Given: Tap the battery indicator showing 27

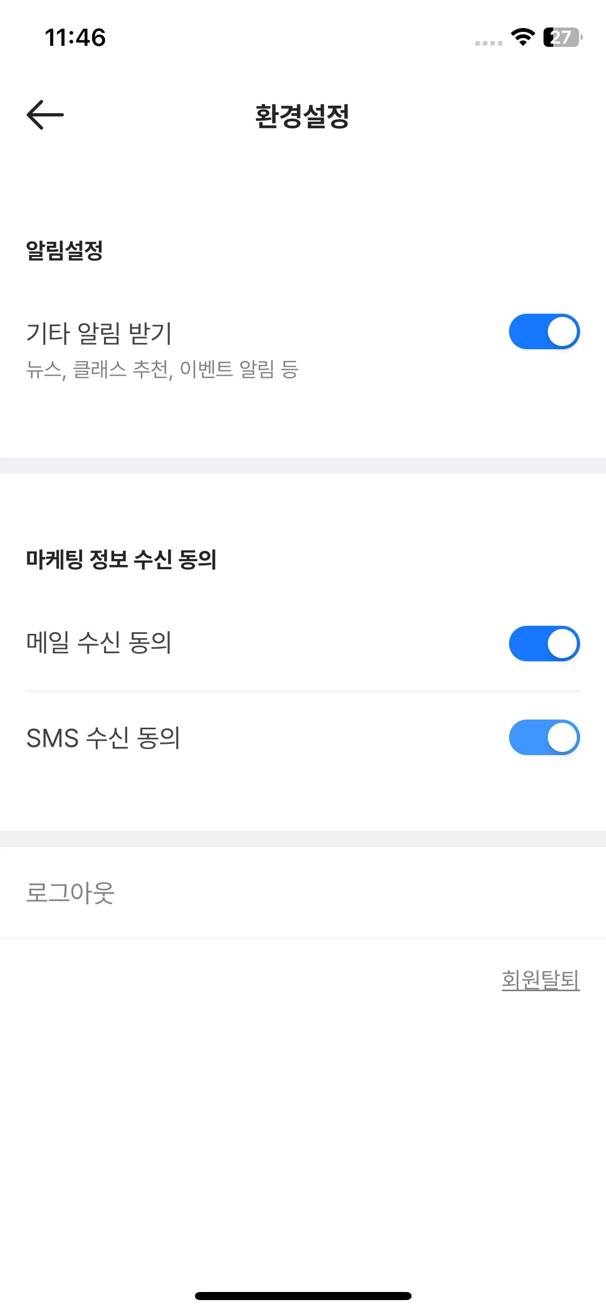Looking at the screenshot, I should click(562, 37).
